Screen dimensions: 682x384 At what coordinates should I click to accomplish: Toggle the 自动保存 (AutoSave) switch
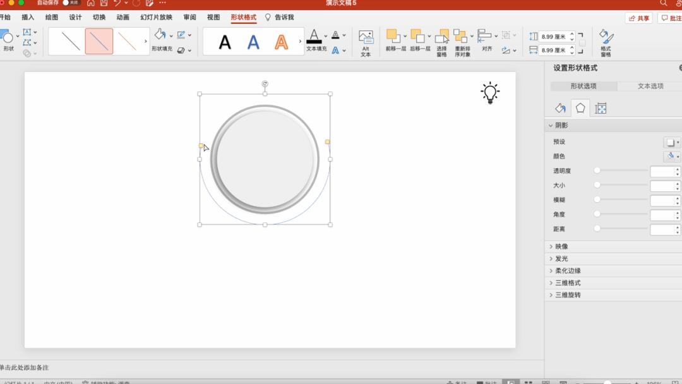pos(70,3)
